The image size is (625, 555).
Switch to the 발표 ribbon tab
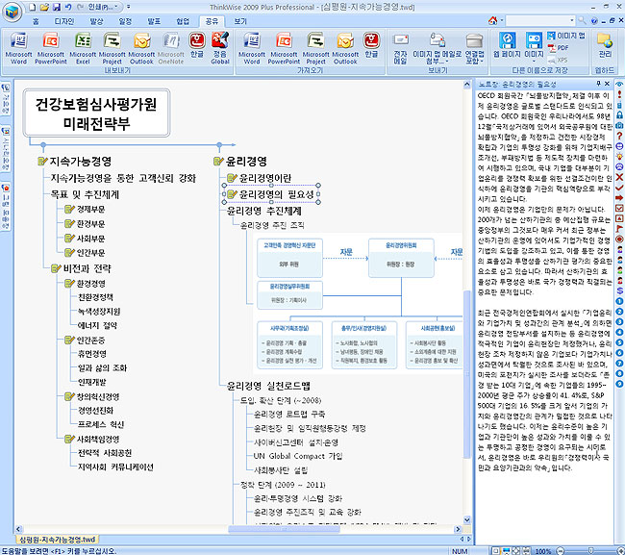[154, 21]
